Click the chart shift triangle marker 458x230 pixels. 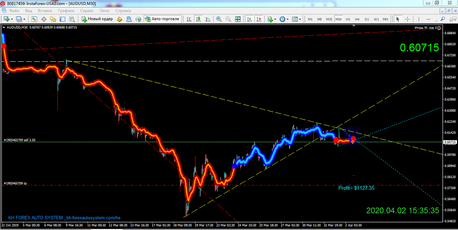click(354, 25)
